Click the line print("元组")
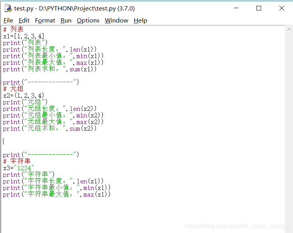The width and height of the screenshot is (293, 233). 25,102
